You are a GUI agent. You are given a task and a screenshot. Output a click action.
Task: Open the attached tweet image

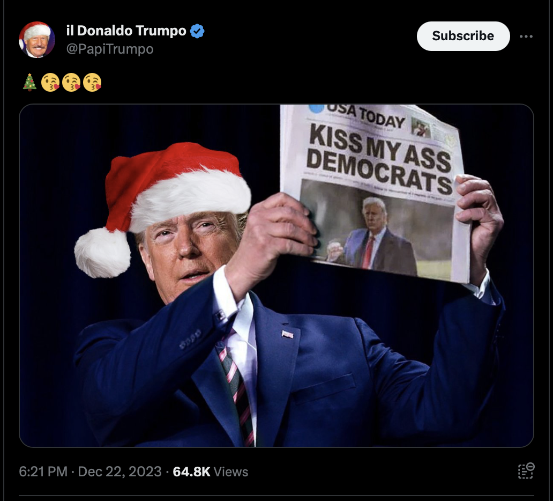[276, 276]
